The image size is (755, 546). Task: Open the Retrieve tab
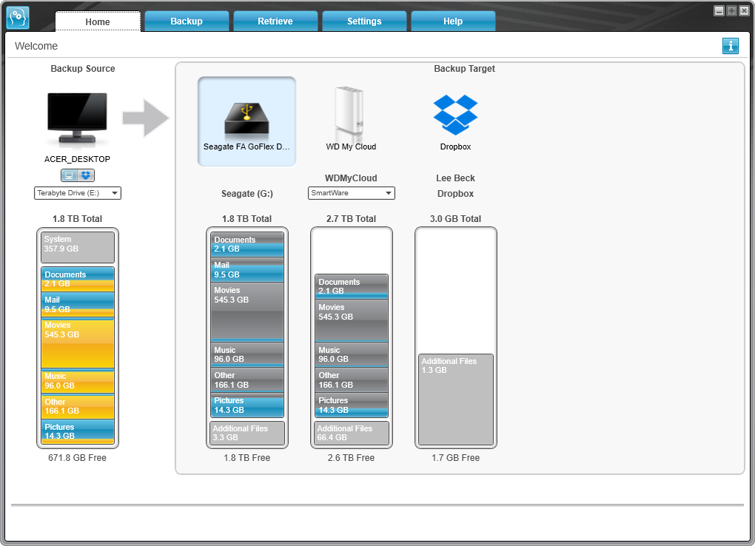click(x=275, y=21)
